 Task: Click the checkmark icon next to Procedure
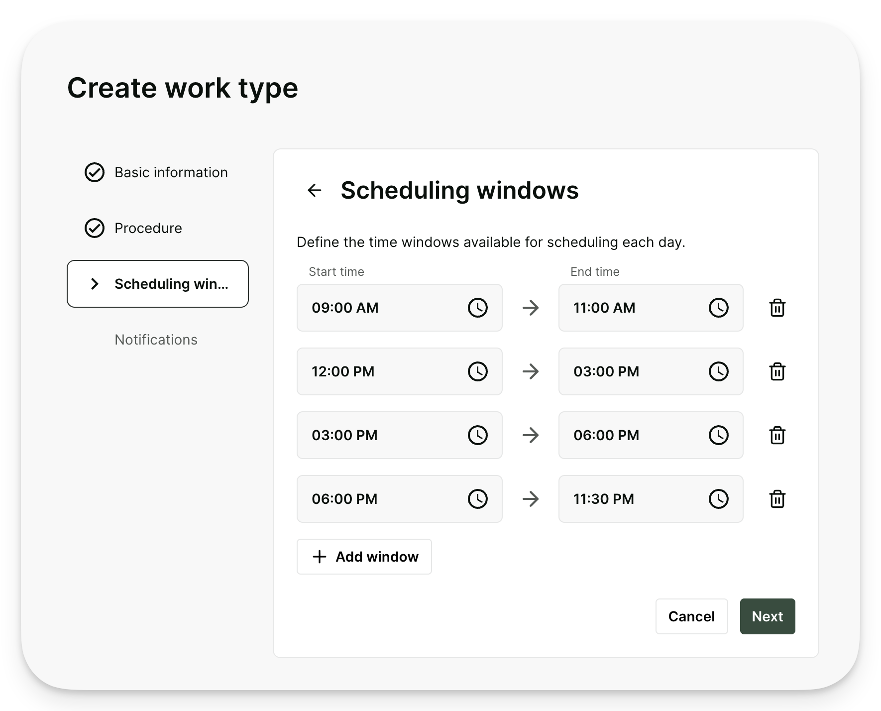click(x=95, y=228)
